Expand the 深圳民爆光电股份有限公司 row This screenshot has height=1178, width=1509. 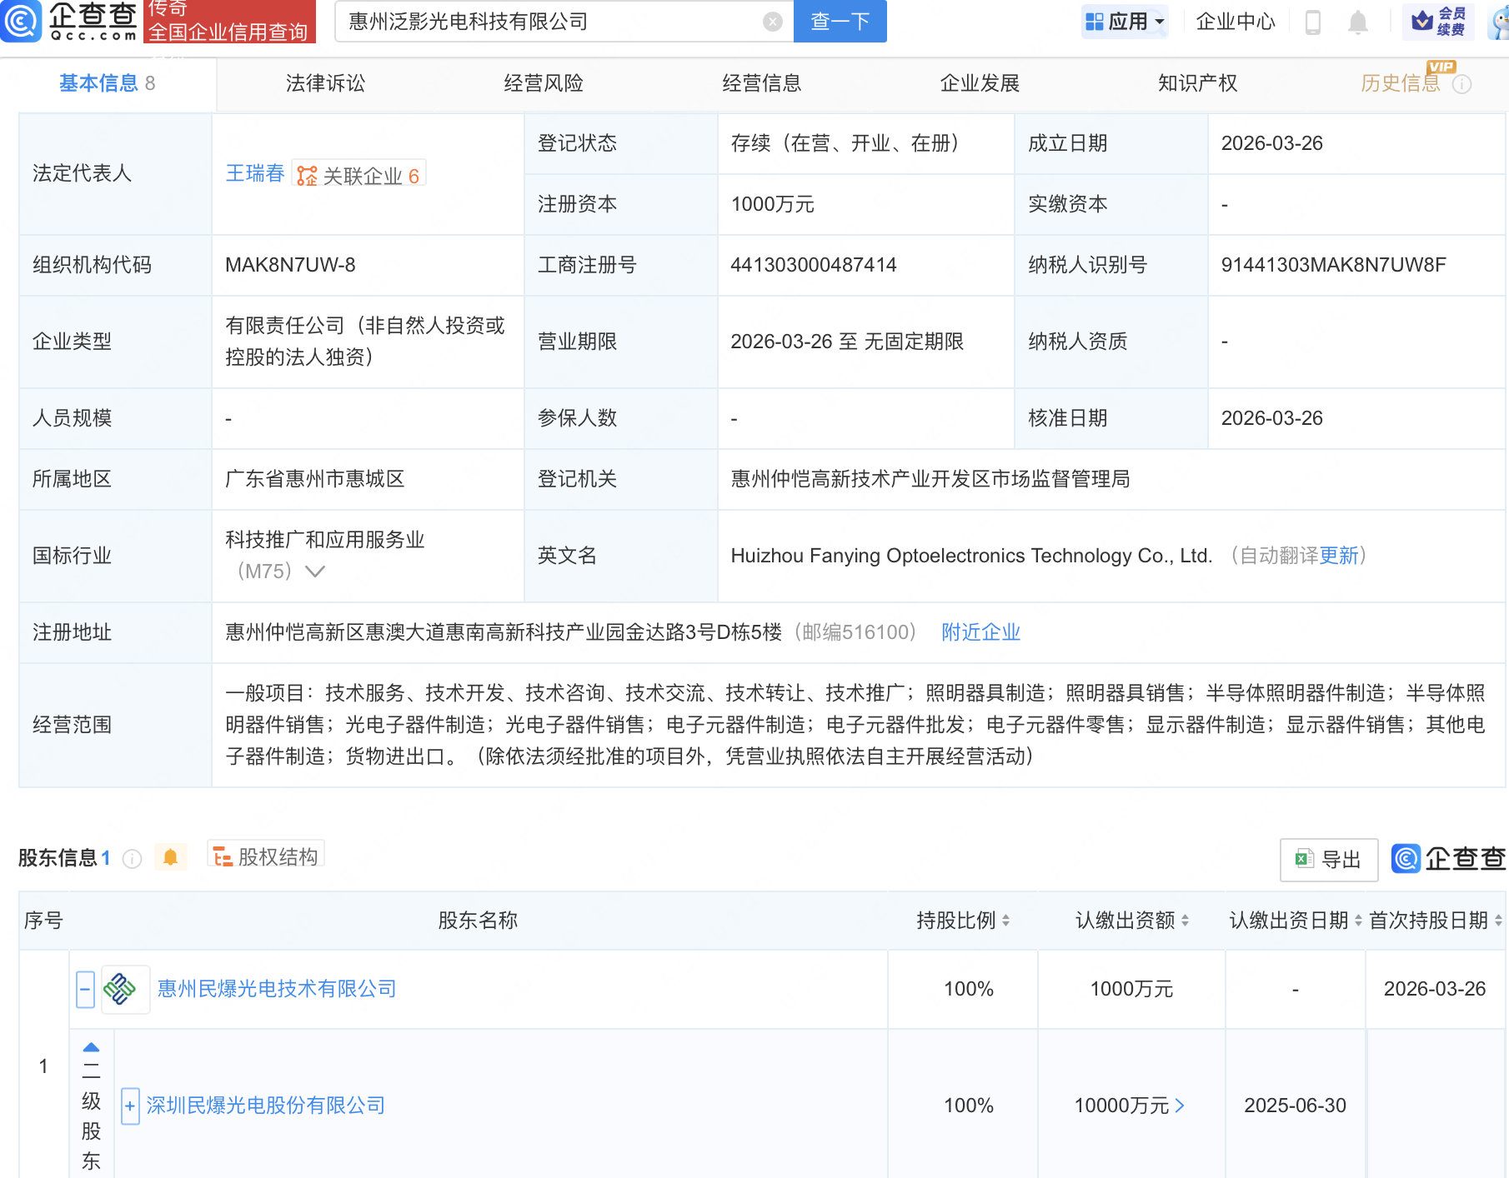[x=130, y=1106]
